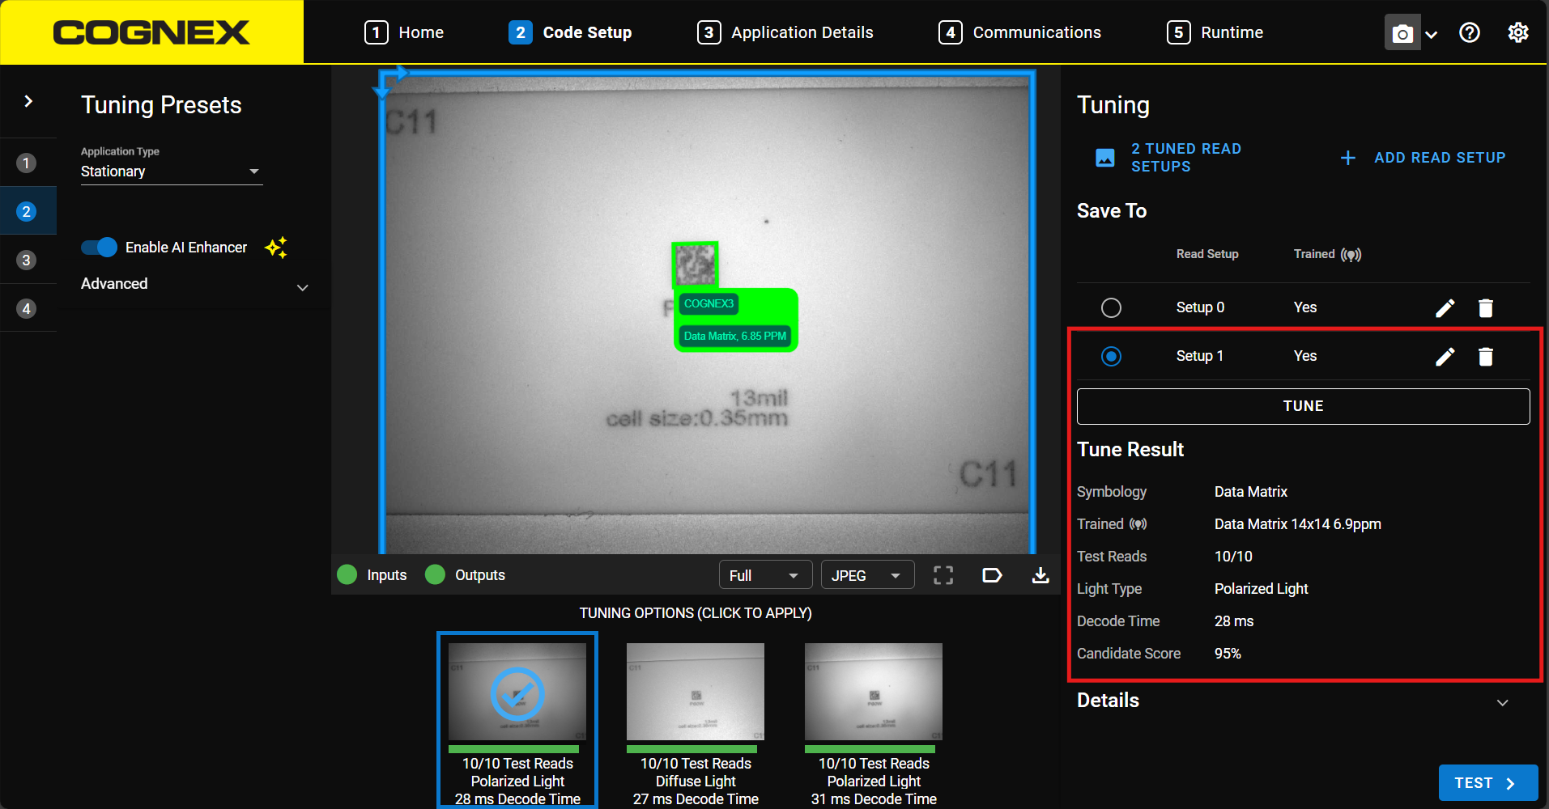
Task: Click the label tag icon below image
Action: coord(992,575)
